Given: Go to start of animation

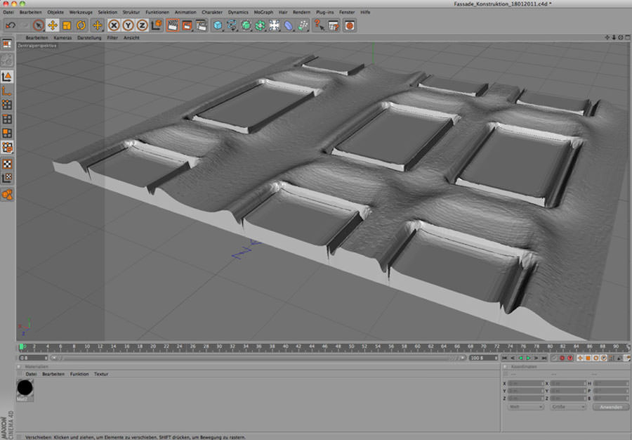Looking at the screenshot, I should (505, 358).
